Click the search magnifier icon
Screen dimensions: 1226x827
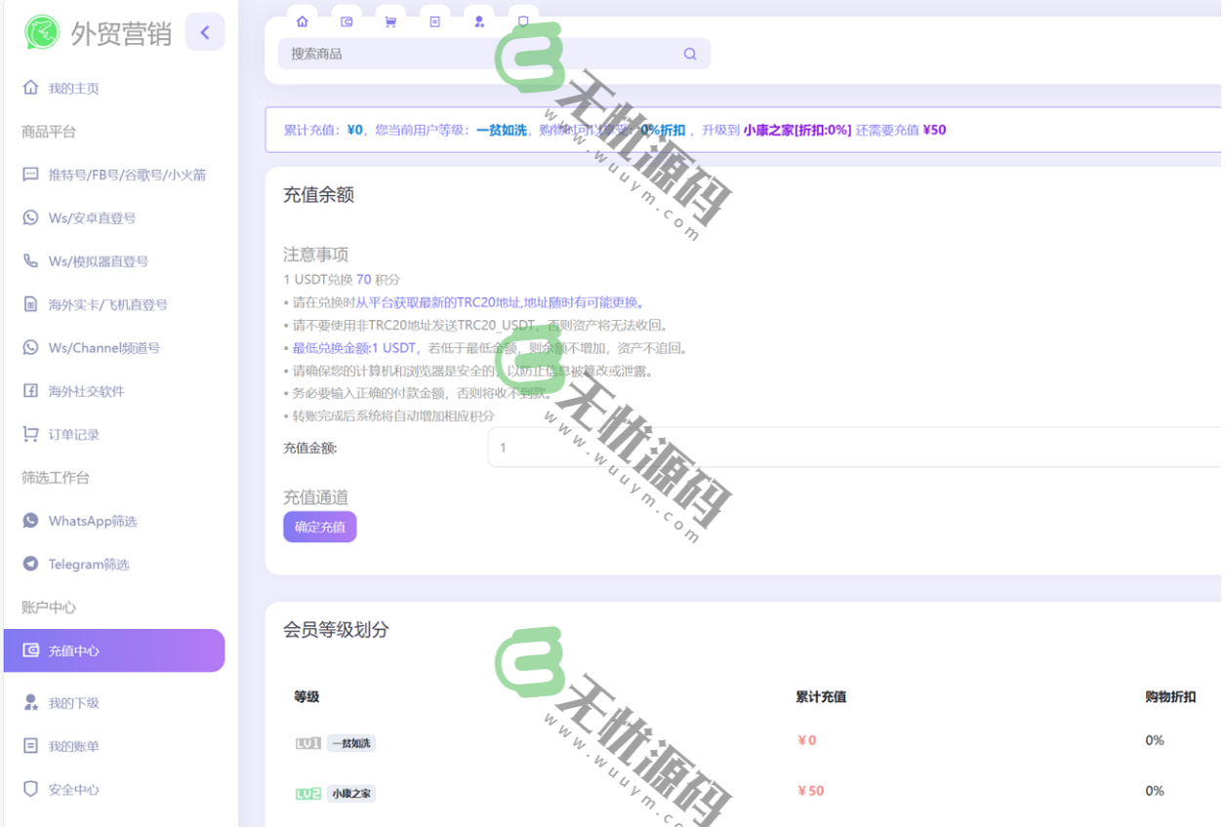pyautogui.click(x=690, y=54)
